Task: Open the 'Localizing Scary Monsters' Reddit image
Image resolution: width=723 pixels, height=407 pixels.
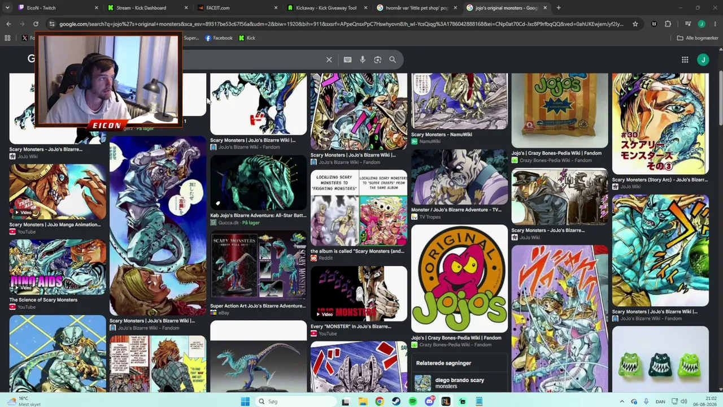Action: pos(359,208)
